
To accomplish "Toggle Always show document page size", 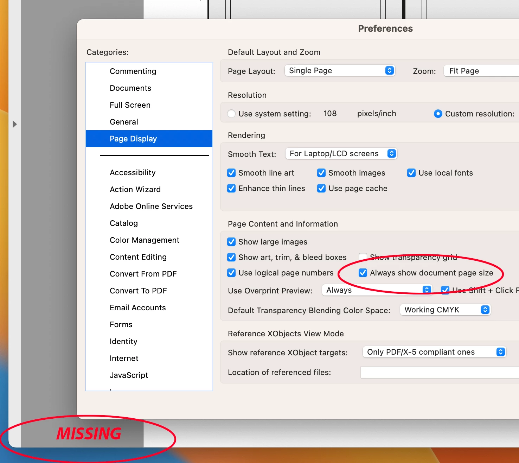I will point(363,273).
